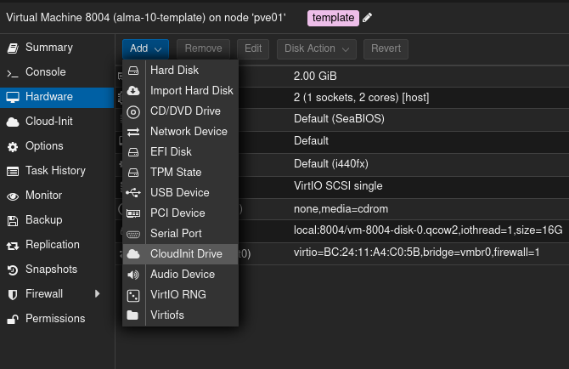Add a TPM State device
This screenshot has width=569, height=369.
coord(176,173)
